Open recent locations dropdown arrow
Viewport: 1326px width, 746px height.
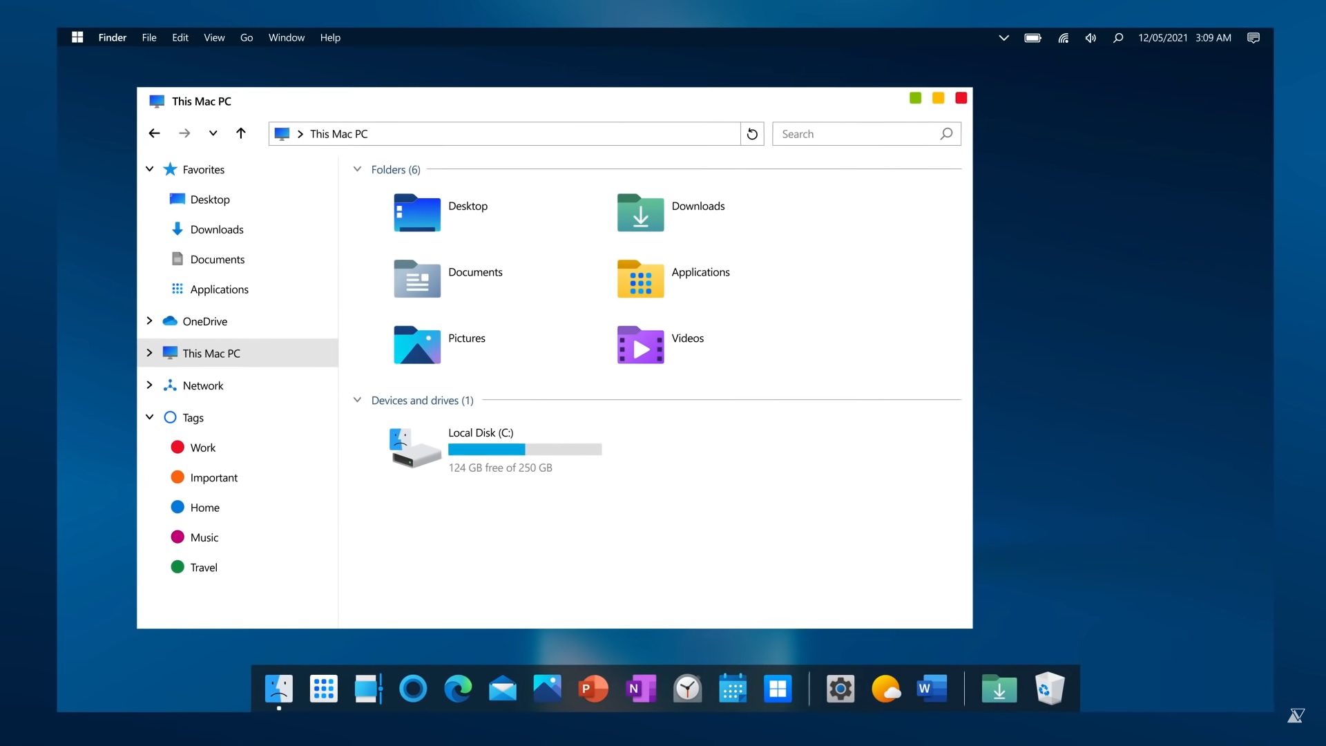pyautogui.click(x=213, y=134)
